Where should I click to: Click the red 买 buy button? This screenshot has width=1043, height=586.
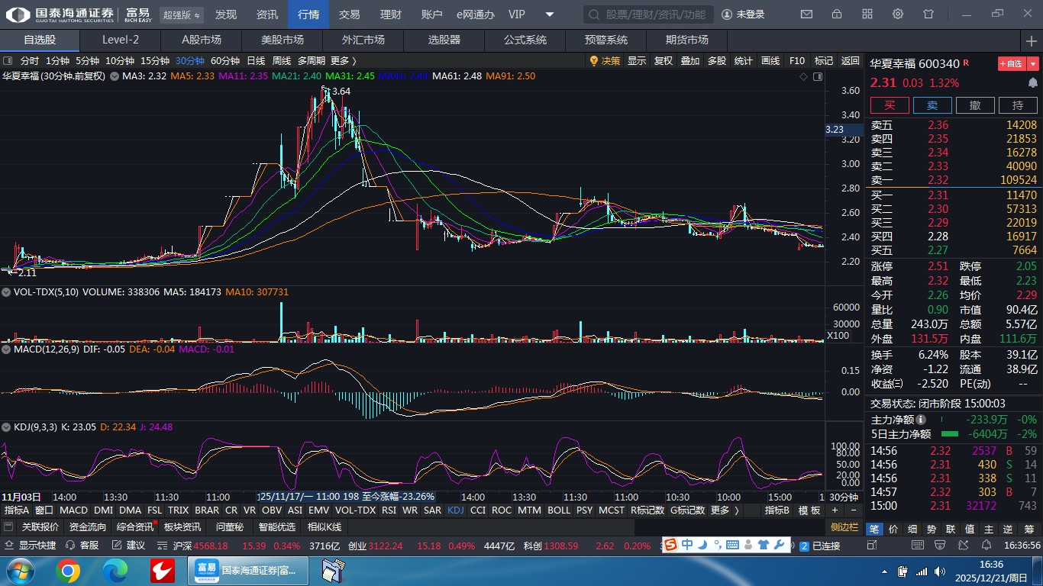(x=890, y=105)
